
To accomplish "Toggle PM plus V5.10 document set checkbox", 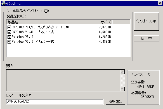I will [9, 42].
